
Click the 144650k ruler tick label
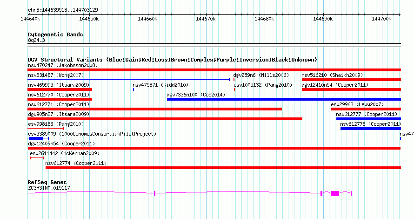[89, 19]
